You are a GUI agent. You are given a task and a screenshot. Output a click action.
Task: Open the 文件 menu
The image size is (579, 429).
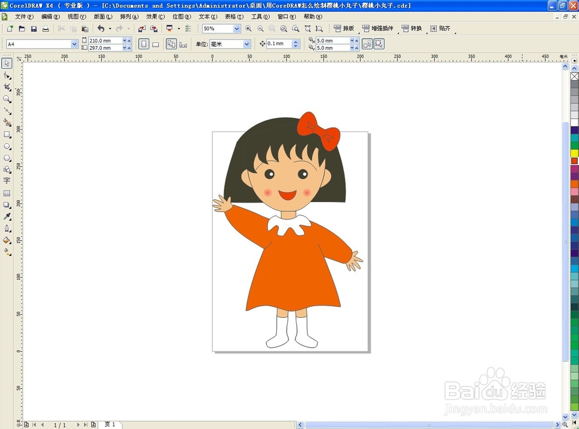[24, 17]
